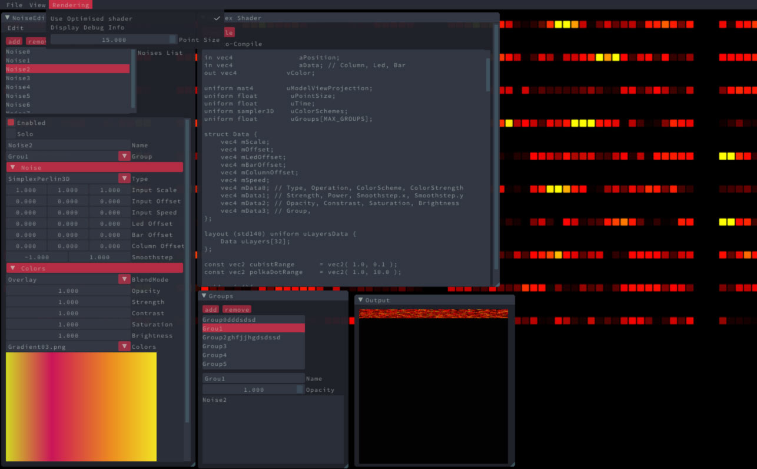The image size is (757, 469).
Task: Click the Opacity slider in Groups window
Action: click(x=253, y=390)
